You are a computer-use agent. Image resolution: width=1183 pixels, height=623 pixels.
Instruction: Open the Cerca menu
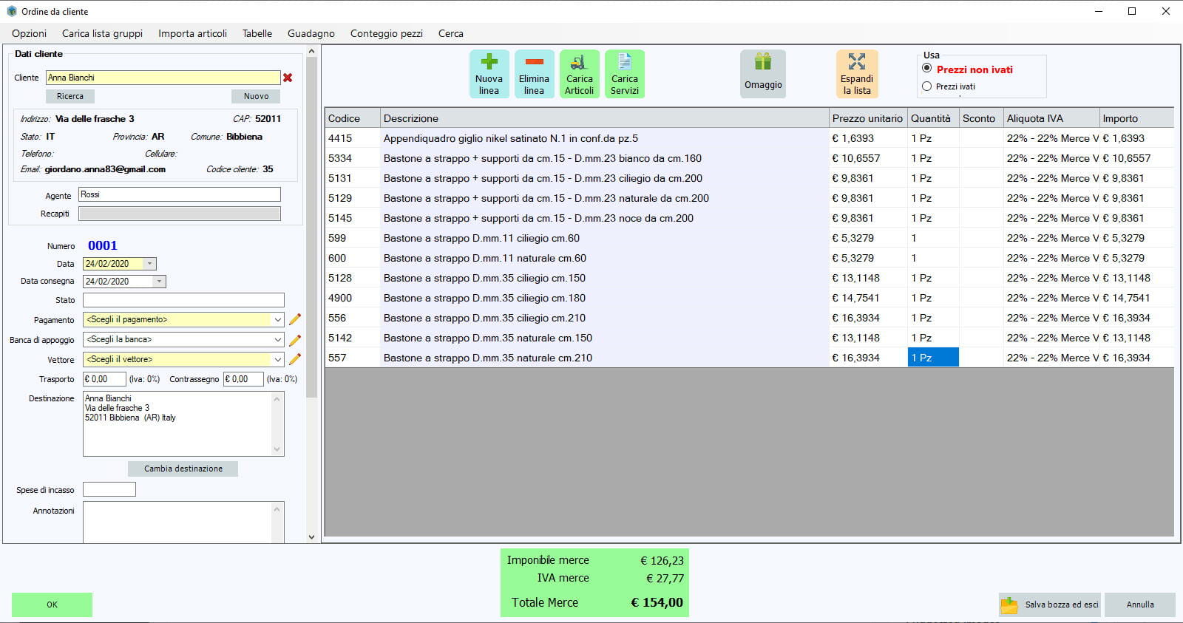point(451,33)
